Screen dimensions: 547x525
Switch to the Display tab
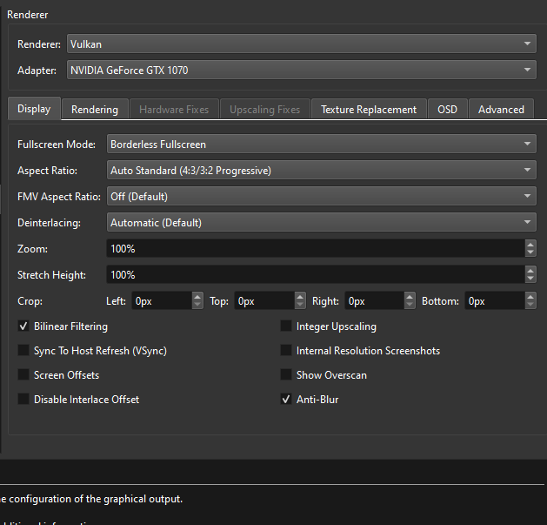[34, 109]
